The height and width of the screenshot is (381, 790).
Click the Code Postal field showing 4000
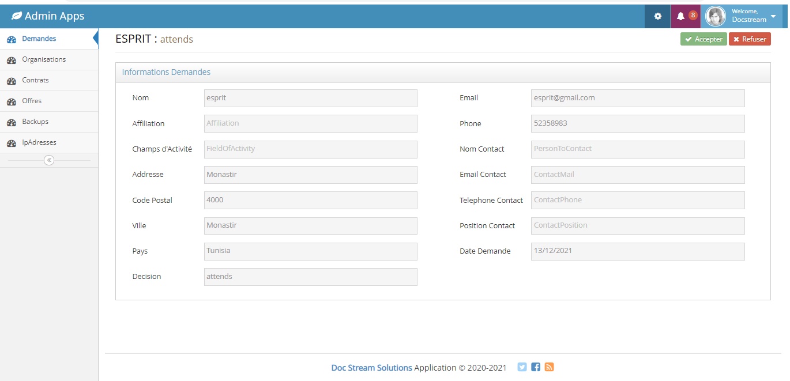click(x=311, y=200)
